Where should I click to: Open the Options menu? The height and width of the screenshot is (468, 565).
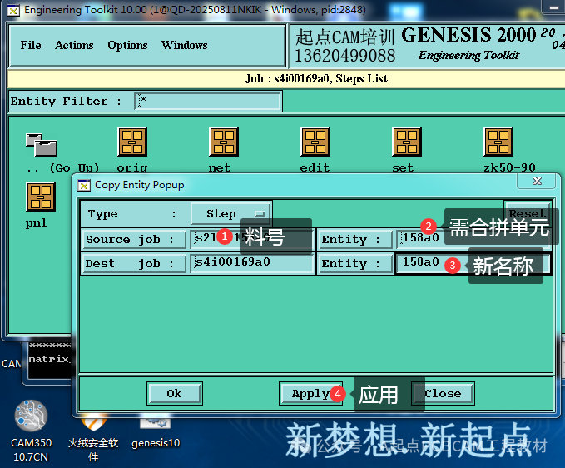127,46
